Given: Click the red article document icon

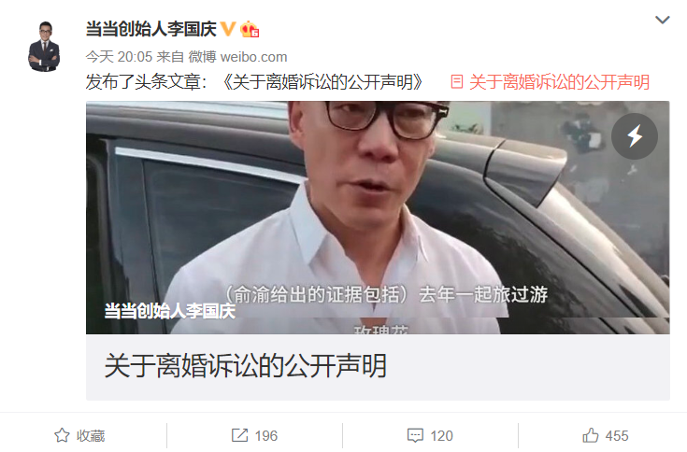Looking at the screenshot, I should click(456, 82).
